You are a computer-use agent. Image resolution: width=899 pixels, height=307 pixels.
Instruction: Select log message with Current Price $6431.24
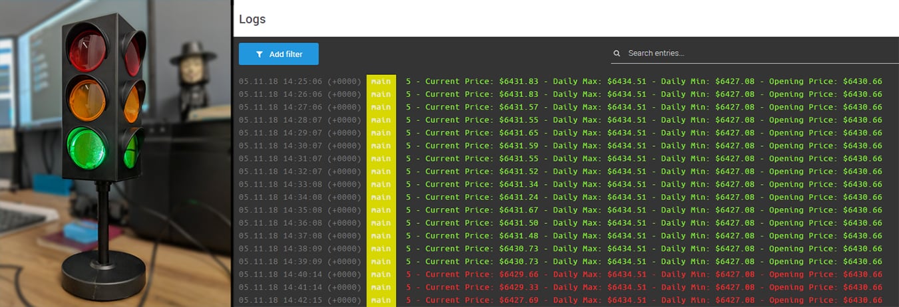(643, 197)
